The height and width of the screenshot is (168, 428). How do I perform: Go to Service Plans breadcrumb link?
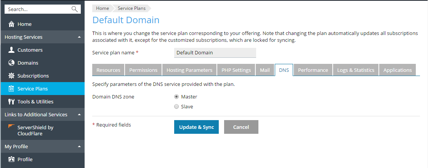131,8
